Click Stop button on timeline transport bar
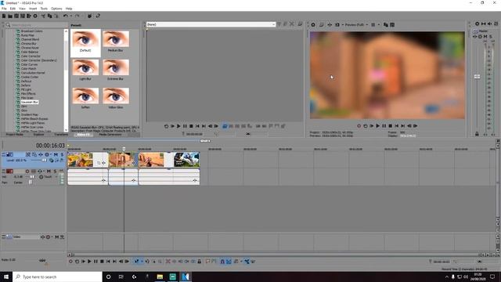The height and width of the screenshot is (282, 501). pyautogui.click(x=102, y=262)
